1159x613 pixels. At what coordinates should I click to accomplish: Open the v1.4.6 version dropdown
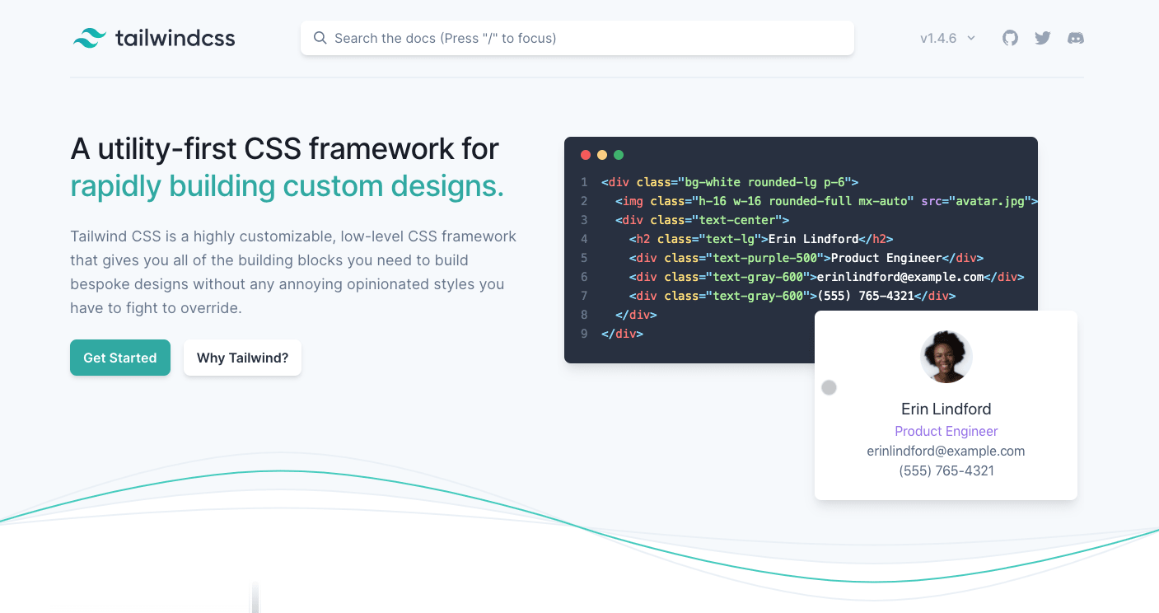click(x=938, y=37)
